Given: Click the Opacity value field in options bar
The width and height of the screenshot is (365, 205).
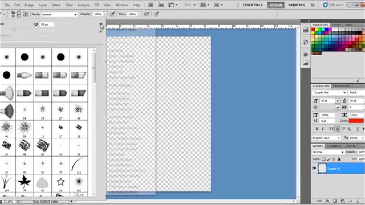Looking at the screenshot, I should [x=98, y=14].
